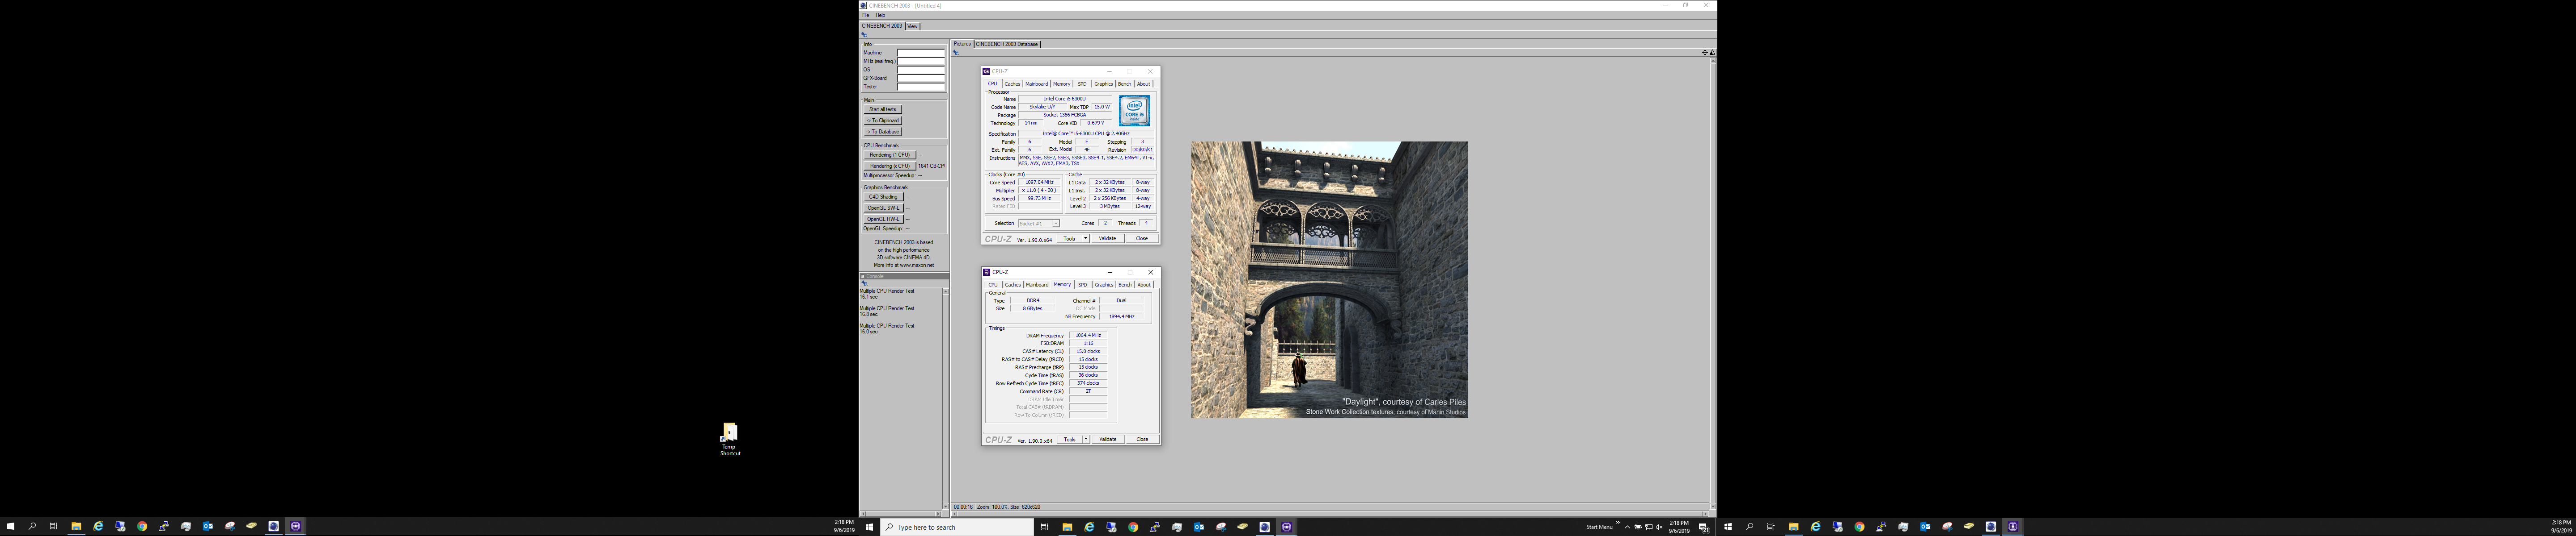Open Google Chrome on the middle monitor taskbar
Image resolution: width=2576 pixels, height=536 pixels.
1133,527
